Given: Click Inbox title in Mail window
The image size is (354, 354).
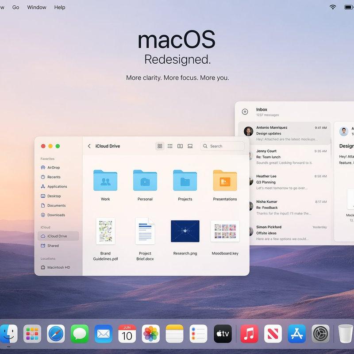Looking at the screenshot, I should tap(262, 109).
